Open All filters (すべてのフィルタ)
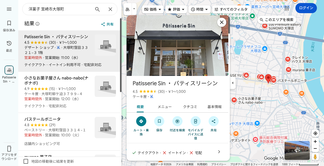The image size is (324, 166). click(x=231, y=9)
